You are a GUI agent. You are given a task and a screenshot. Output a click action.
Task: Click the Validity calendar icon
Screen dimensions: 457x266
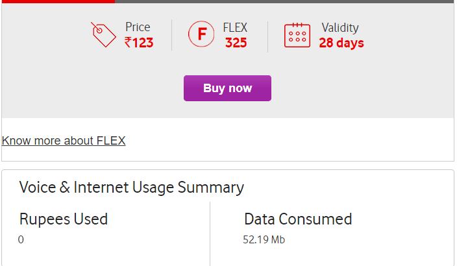click(x=297, y=35)
